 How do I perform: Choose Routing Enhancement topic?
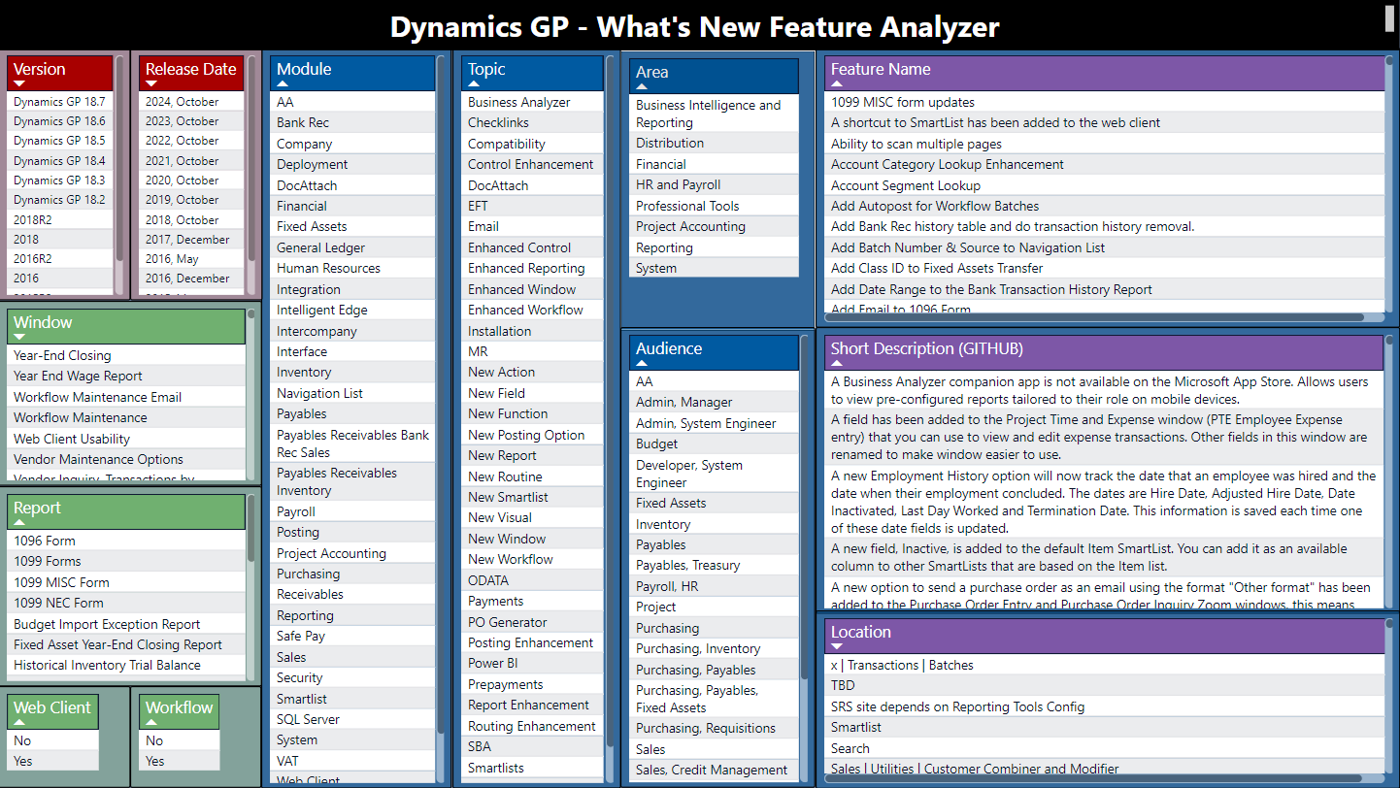pos(532,726)
